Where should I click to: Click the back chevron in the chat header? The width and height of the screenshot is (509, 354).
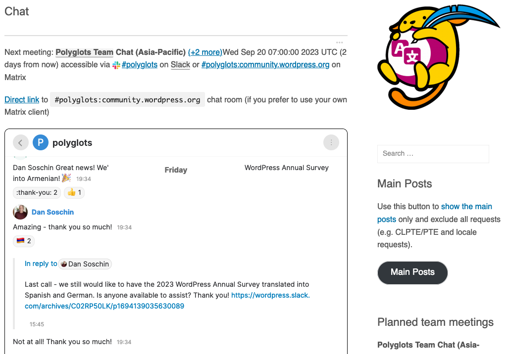21,142
